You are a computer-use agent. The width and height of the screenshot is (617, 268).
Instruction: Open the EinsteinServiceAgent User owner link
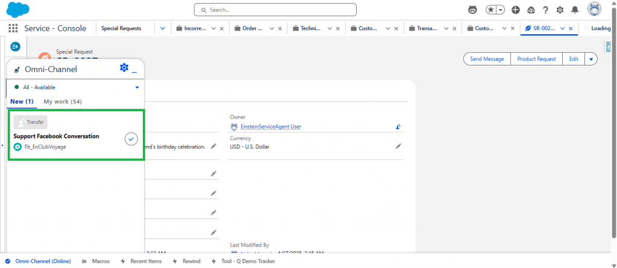[x=271, y=127]
